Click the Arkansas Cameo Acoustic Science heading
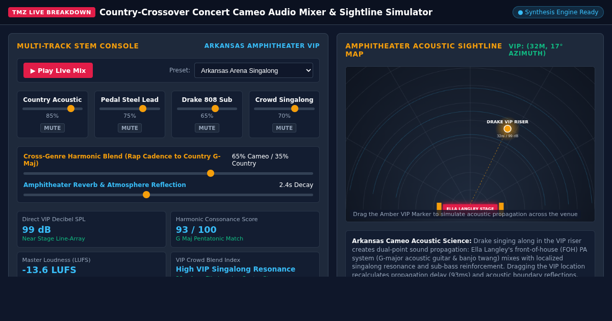 coord(412,241)
